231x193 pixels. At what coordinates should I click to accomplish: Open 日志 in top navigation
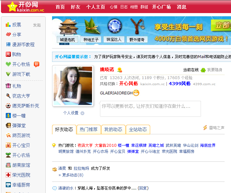pos(124,7)
